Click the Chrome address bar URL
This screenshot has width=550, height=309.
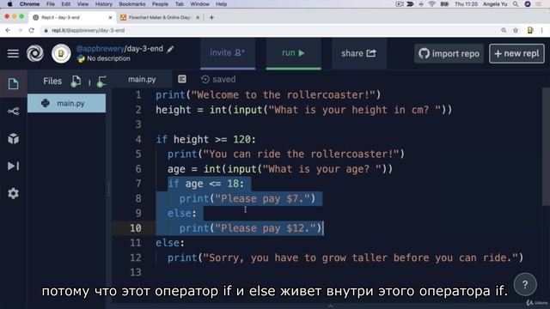[x=88, y=31]
